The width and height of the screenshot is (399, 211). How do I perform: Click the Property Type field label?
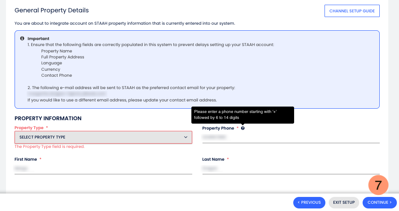click(x=29, y=128)
